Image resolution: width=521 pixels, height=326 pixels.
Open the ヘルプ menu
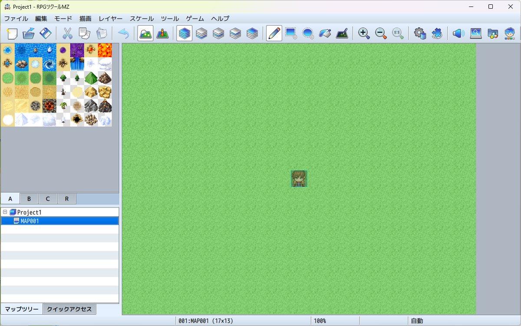[220, 19]
